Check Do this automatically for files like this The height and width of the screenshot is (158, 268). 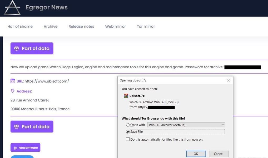[128, 139]
